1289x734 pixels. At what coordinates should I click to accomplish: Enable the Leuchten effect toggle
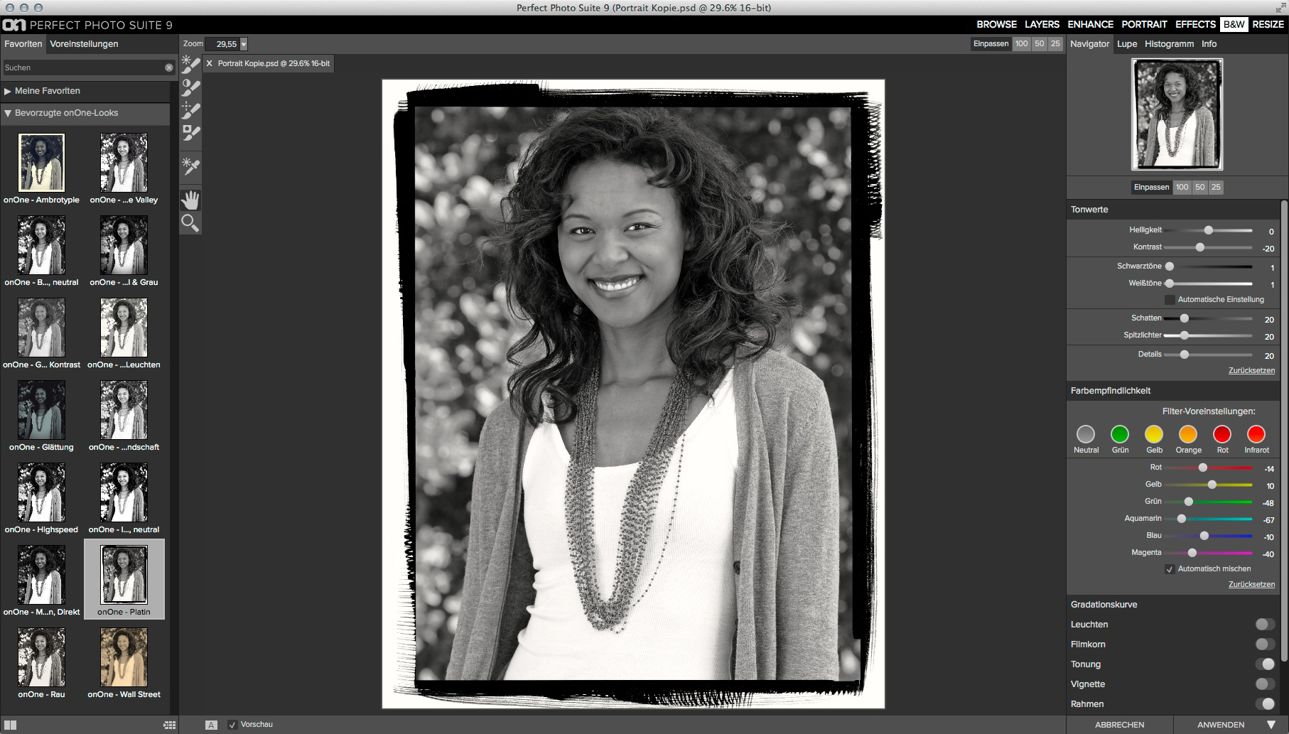[1265, 625]
